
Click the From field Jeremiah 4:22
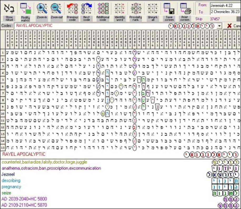(x=225, y=6)
